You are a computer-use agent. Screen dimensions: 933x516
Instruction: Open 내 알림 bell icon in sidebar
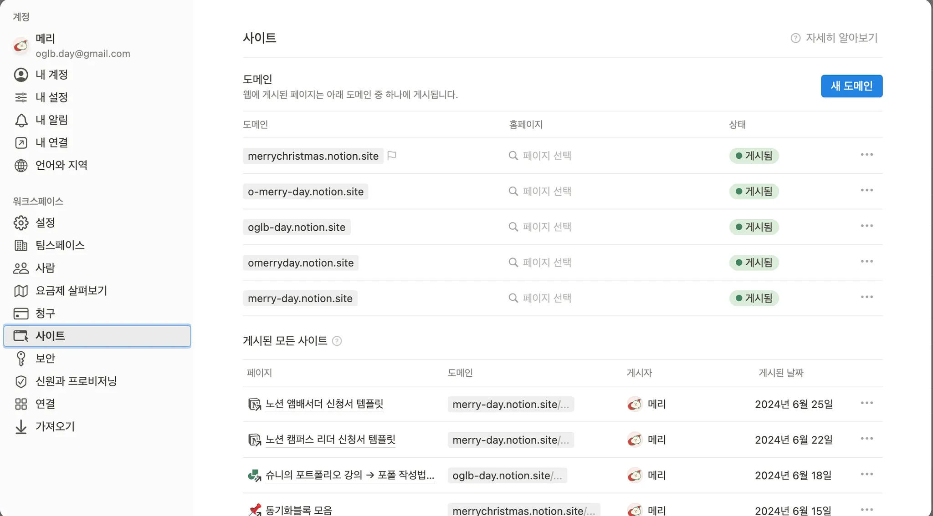[x=21, y=120]
